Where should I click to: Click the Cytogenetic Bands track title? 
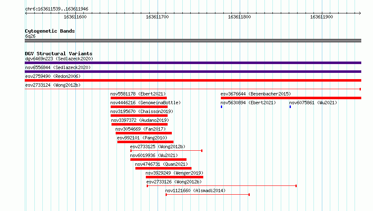pyautogui.click(x=50, y=31)
